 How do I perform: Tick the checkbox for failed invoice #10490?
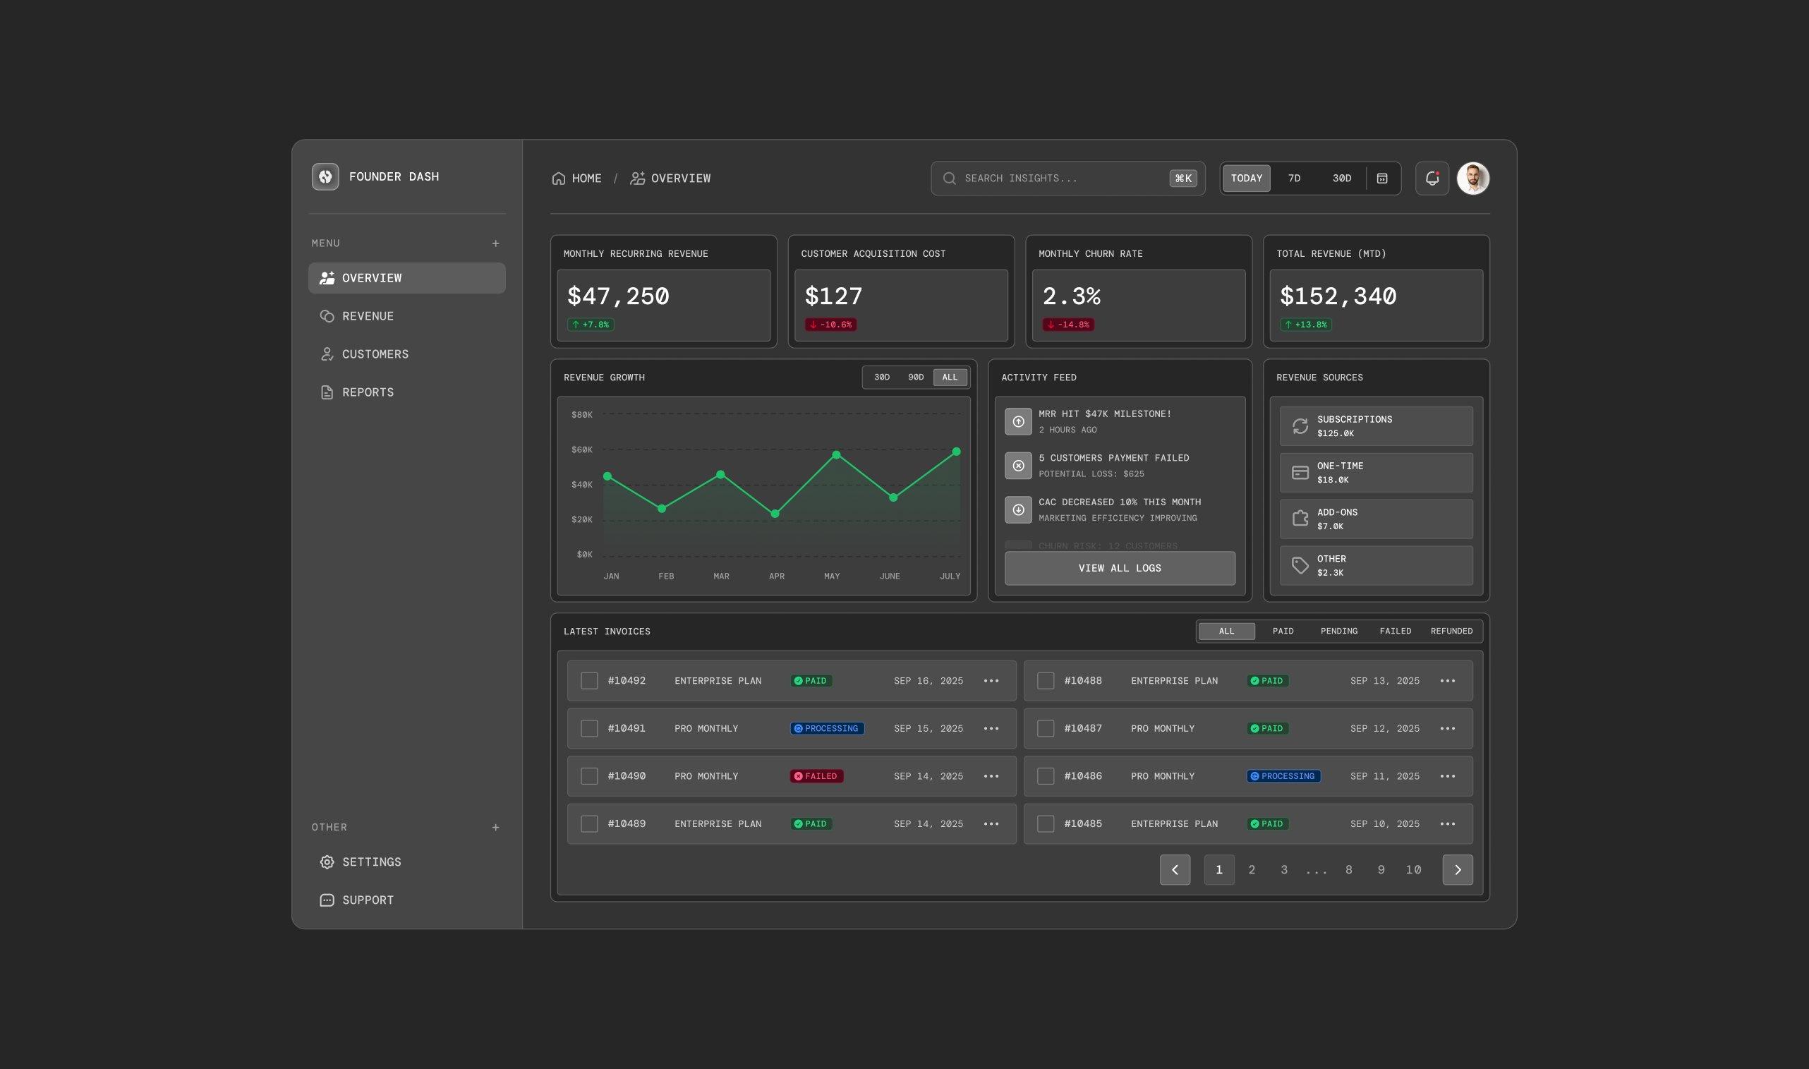589,775
